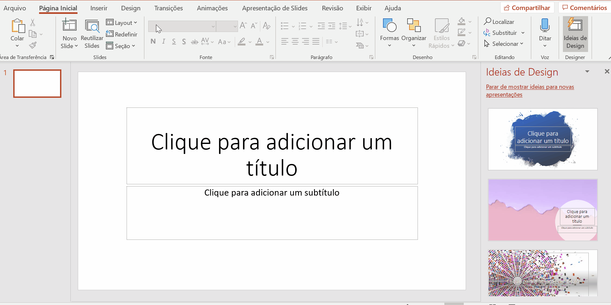Align text right
The height and width of the screenshot is (305, 611).
[305, 41]
